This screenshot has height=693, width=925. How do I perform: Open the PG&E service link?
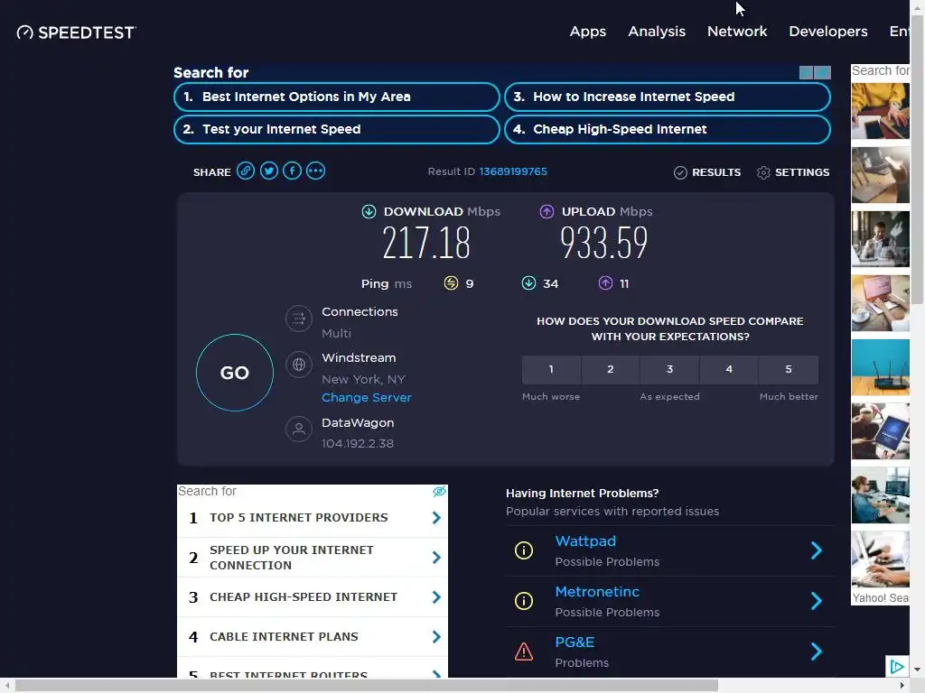[575, 642]
